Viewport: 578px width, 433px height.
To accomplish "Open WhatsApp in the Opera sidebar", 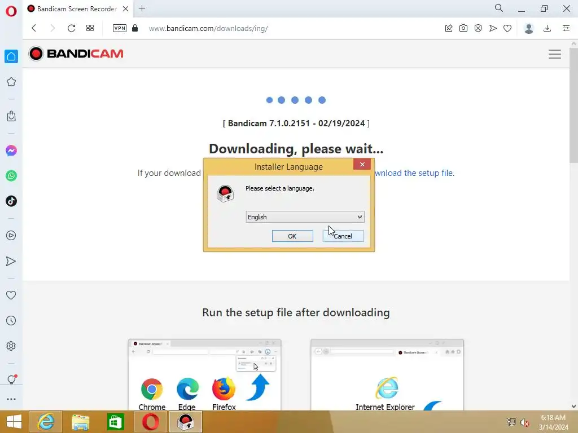I will tap(11, 176).
